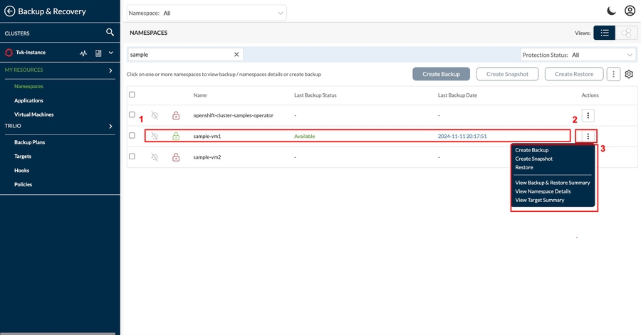
Task: Click the back arrow beside Backup & Recovery
Action: pos(10,11)
